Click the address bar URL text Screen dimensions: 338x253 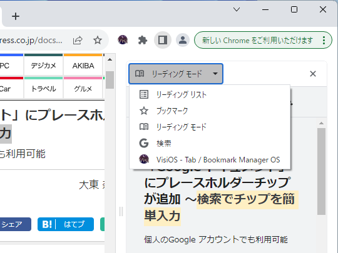[x=31, y=40]
